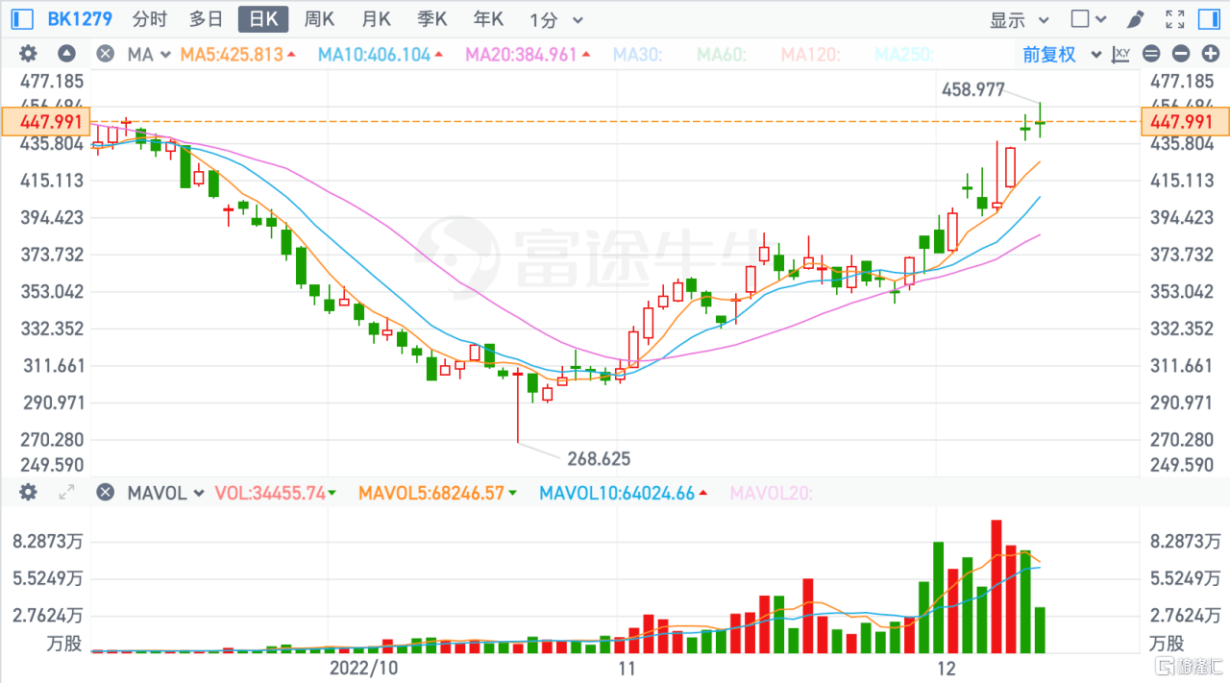
Task: Hide MA indicator via circled X
Action: (x=105, y=54)
